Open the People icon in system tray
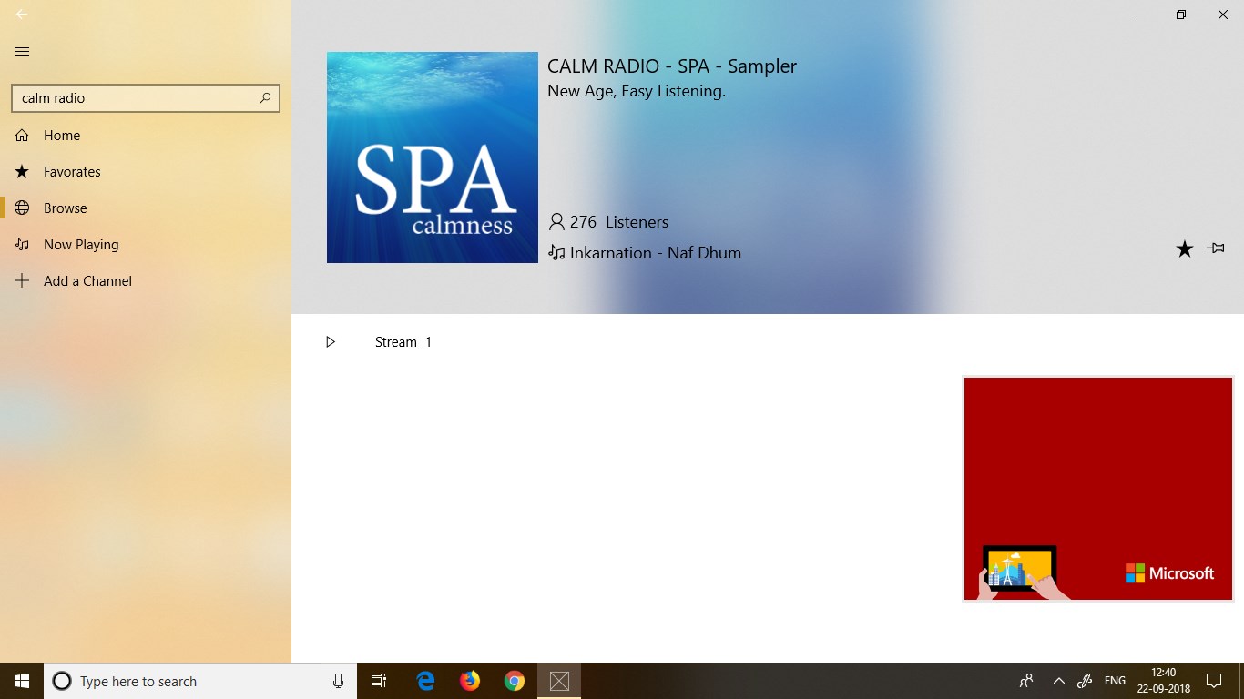This screenshot has height=699, width=1244. [1026, 681]
